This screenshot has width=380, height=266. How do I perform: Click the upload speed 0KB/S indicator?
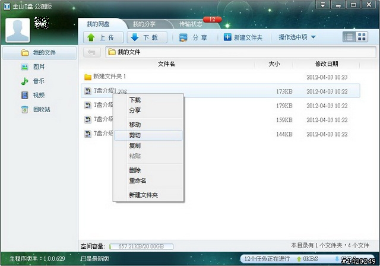(308, 259)
